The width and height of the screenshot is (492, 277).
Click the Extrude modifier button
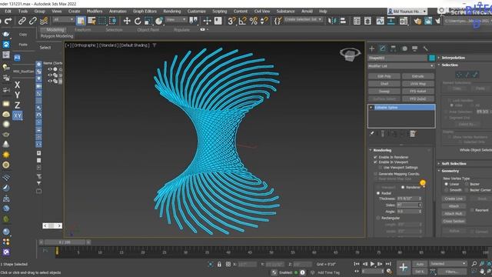click(x=418, y=76)
